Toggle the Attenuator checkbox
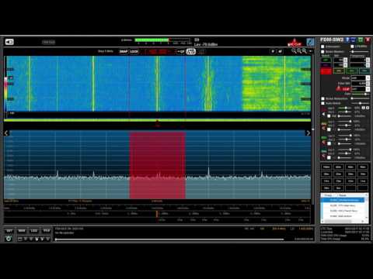 coord(322,46)
